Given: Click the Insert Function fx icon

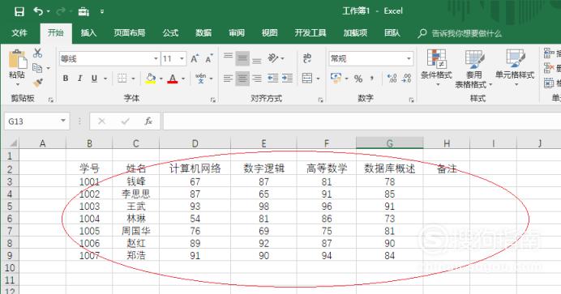Looking at the screenshot, I should pos(148,121).
